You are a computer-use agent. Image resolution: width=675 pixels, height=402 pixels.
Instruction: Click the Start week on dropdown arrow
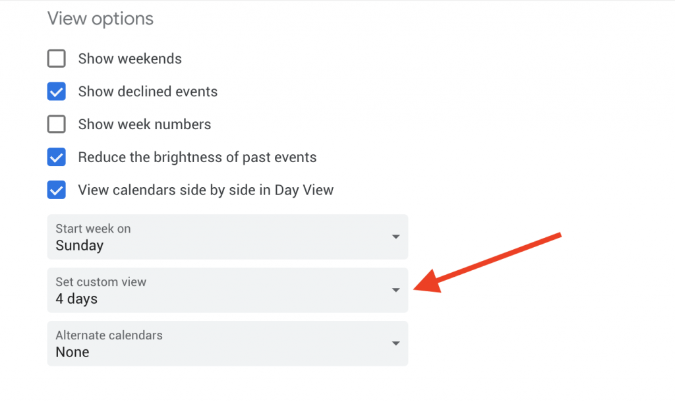pyautogui.click(x=396, y=237)
